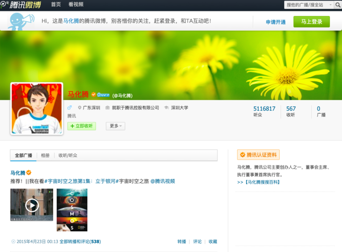Play the video thumbnail
This screenshot has height=252, width=342.
32,205
